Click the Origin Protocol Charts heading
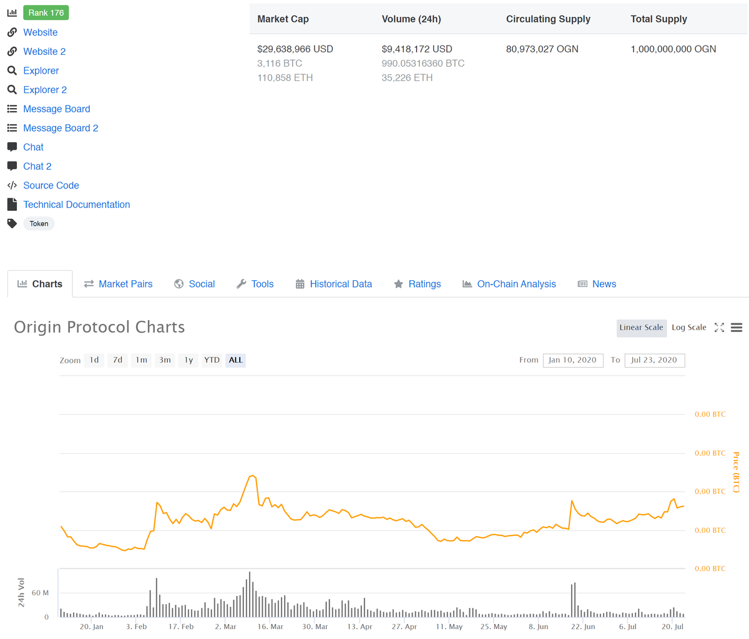The width and height of the screenshot is (749, 639). pos(99,327)
